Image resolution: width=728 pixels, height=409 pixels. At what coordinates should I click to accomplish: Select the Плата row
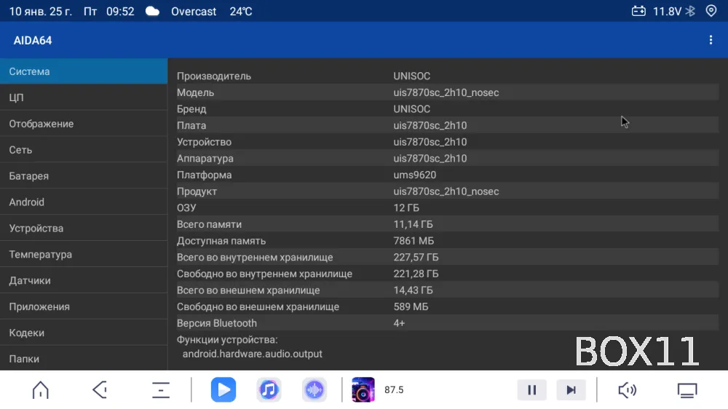[x=448, y=125]
